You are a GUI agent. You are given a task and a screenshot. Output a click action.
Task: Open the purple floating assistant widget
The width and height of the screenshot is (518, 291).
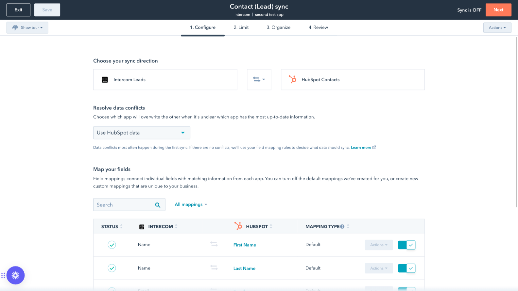pyautogui.click(x=15, y=275)
